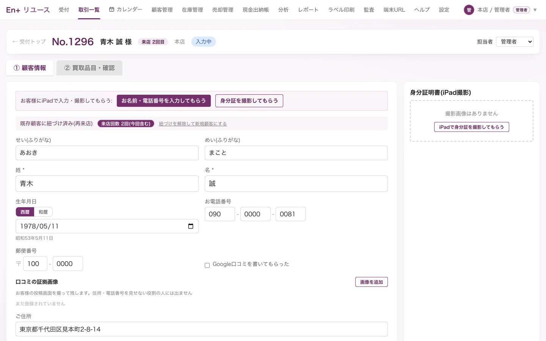Click the 入力中 status badge
Image resolution: width=546 pixels, height=341 pixels.
[x=204, y=42]
